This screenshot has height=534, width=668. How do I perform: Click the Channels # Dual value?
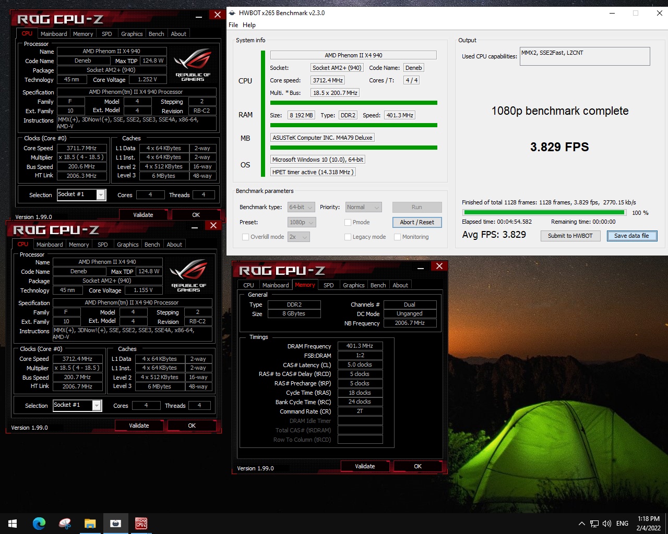pyautogui.click(x=410, y=305)
